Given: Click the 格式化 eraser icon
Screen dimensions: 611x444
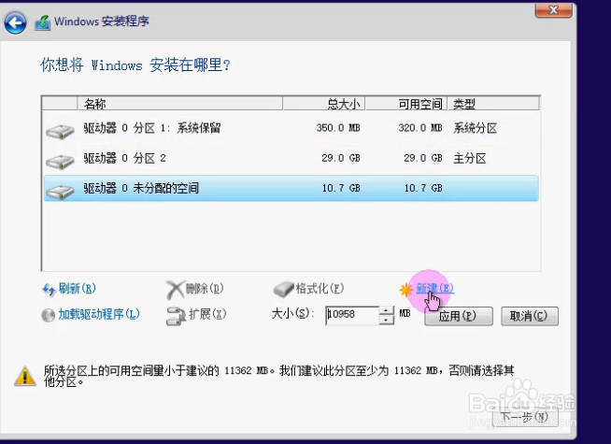Looking at the screenshot, I should [283, 289].
